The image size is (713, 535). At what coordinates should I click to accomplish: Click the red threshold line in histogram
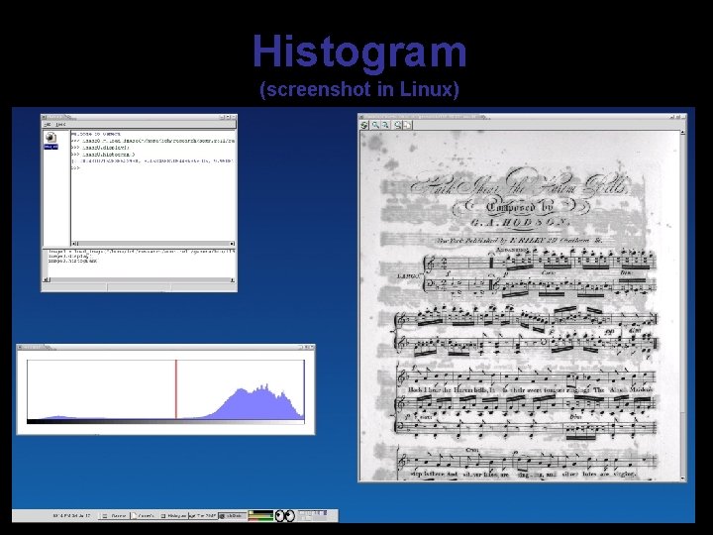176,389
